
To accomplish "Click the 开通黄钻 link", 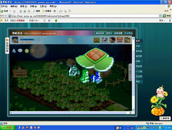I will 21,20.
